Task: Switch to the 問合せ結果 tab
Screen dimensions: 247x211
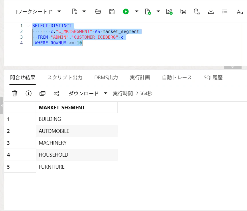Action: 23,78
